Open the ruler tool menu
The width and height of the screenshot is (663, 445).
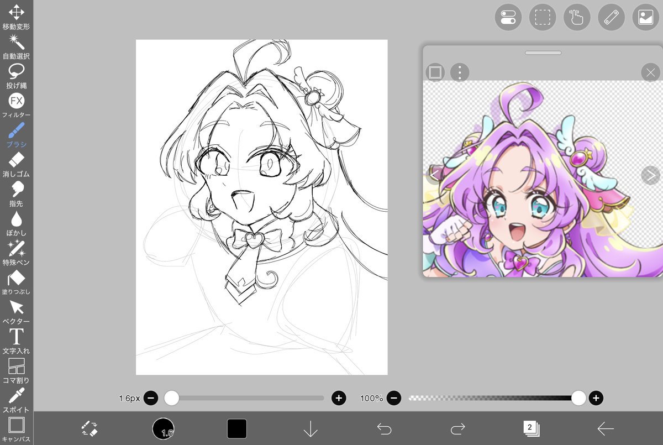point(611,18)
